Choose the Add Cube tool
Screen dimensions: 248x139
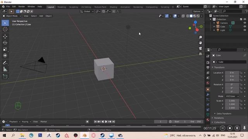(x=5, y=76)
